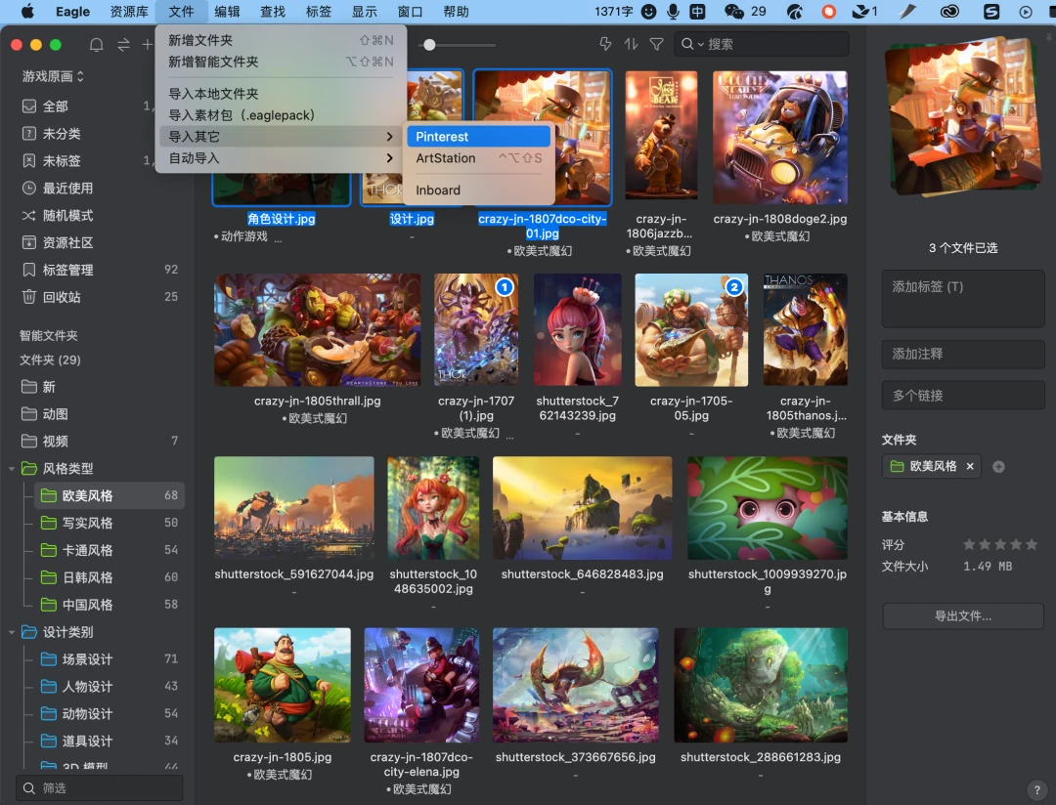Click the magnifier icon in the search box

(x=687, y=44)
